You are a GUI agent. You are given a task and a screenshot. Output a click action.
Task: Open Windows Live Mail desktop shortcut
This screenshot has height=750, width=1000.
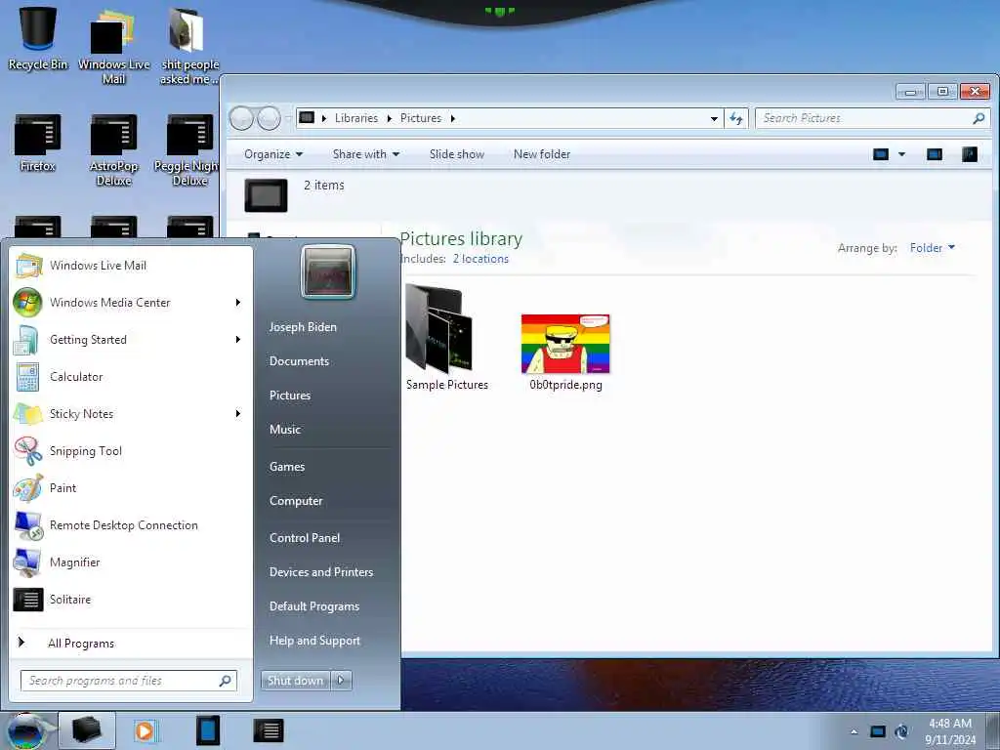[x=113, y=45]
